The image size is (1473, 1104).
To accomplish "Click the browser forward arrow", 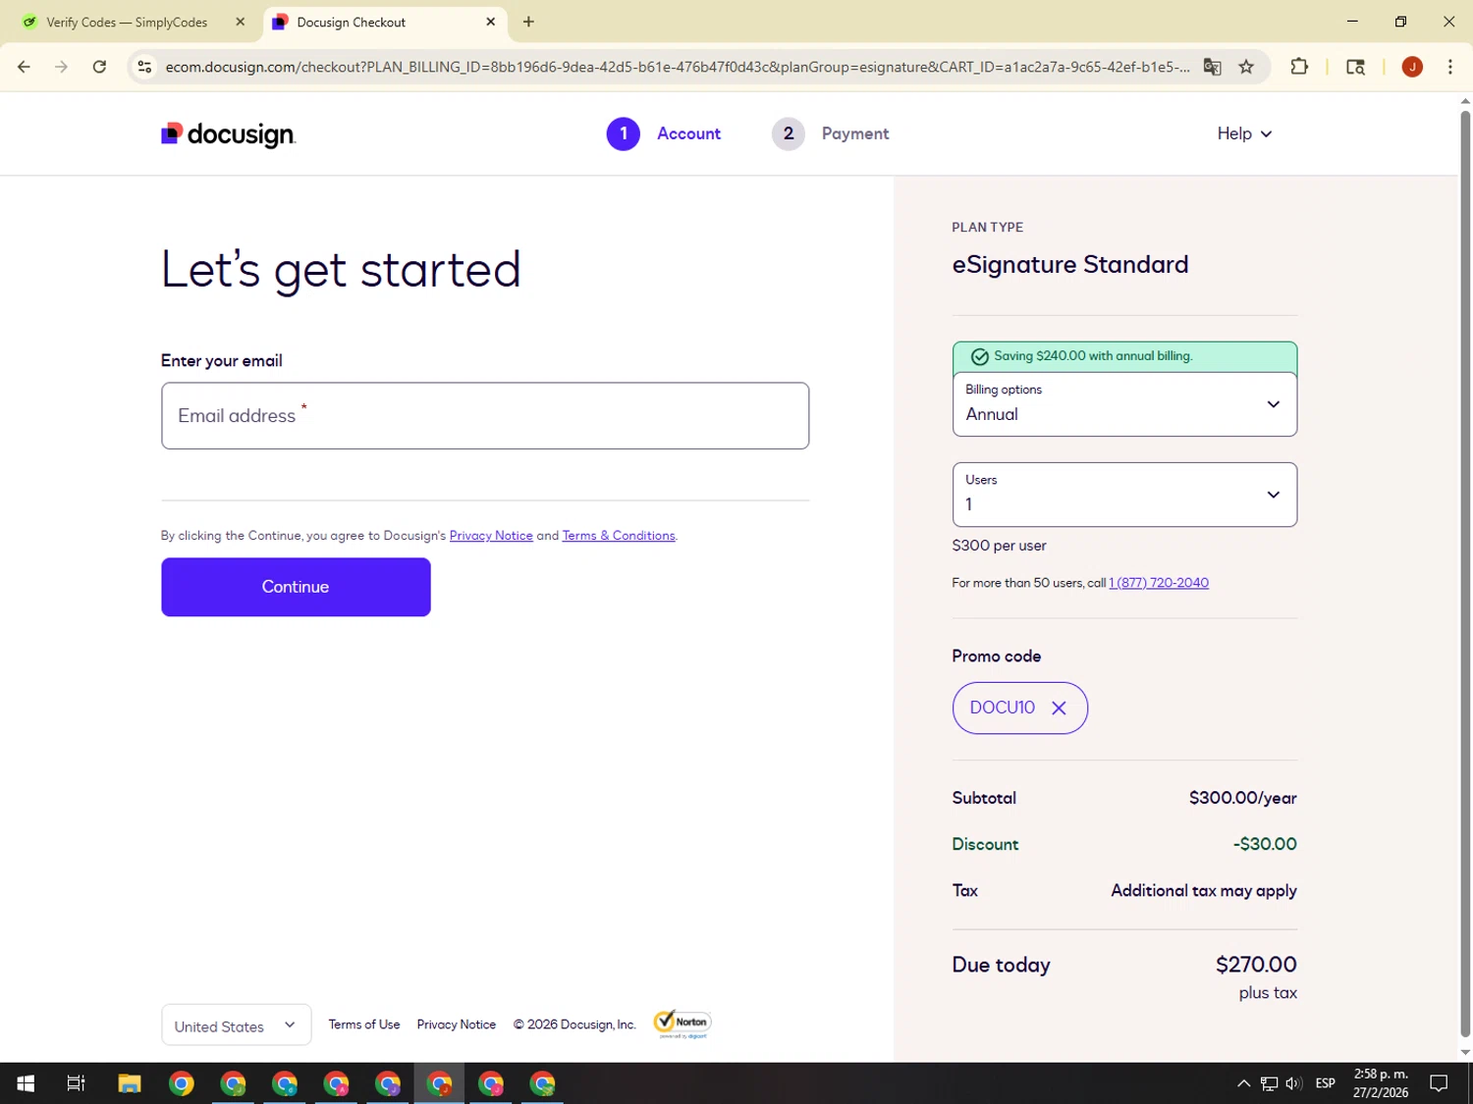I will (61, 67).
